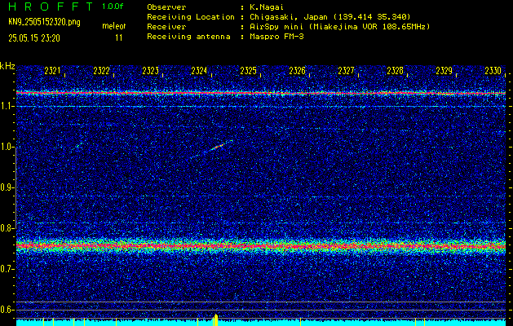Click the 1.0 kHz frequency label
The image size is (513, 326).
coord(6,147)
